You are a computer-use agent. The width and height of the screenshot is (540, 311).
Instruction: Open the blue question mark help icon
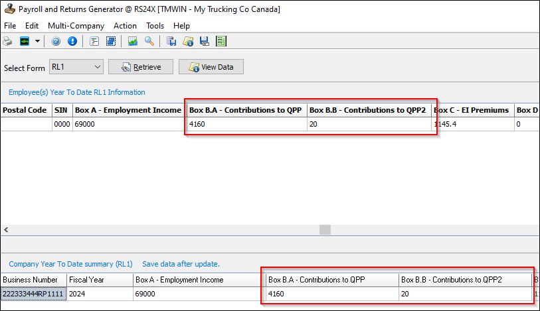(x=56, y=41)
